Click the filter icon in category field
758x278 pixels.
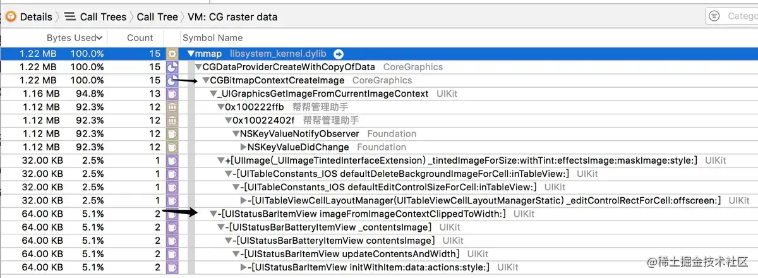click(x=714, y=16)
